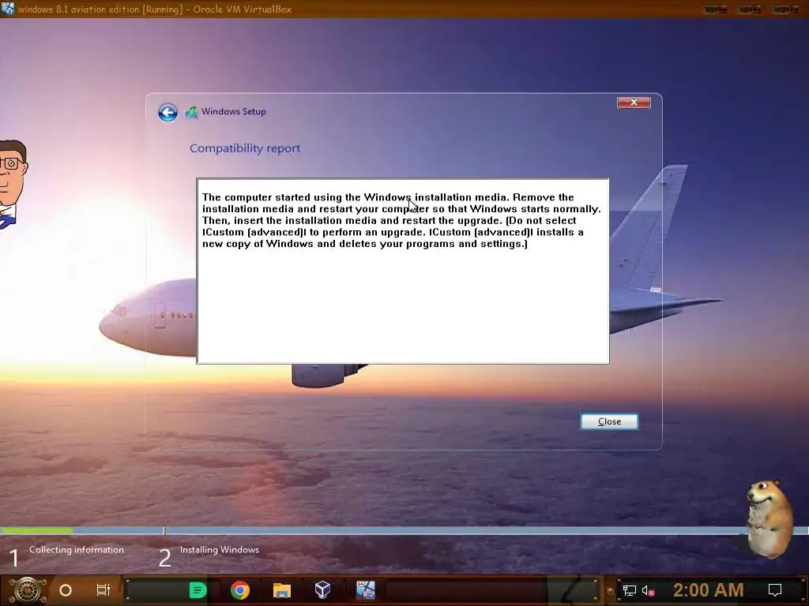Click the hamster desktop character
Screen dimensions: 809x606
point(769,518)
